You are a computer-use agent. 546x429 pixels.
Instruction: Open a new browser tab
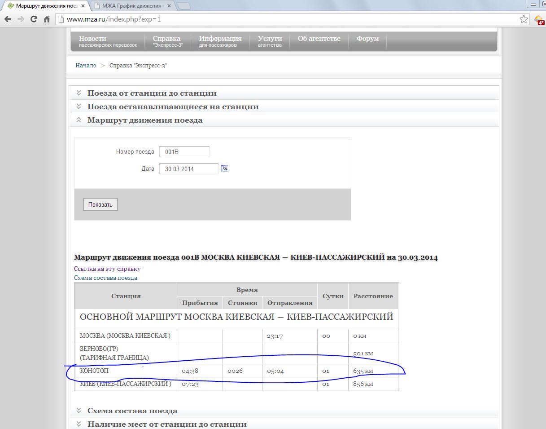(184, 6)
